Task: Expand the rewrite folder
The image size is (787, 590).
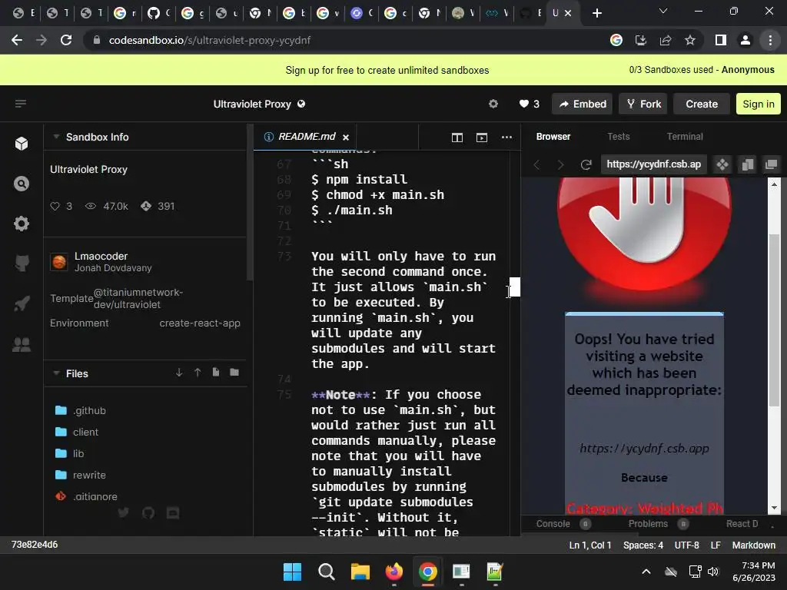Action: click(x=80, y=475)
